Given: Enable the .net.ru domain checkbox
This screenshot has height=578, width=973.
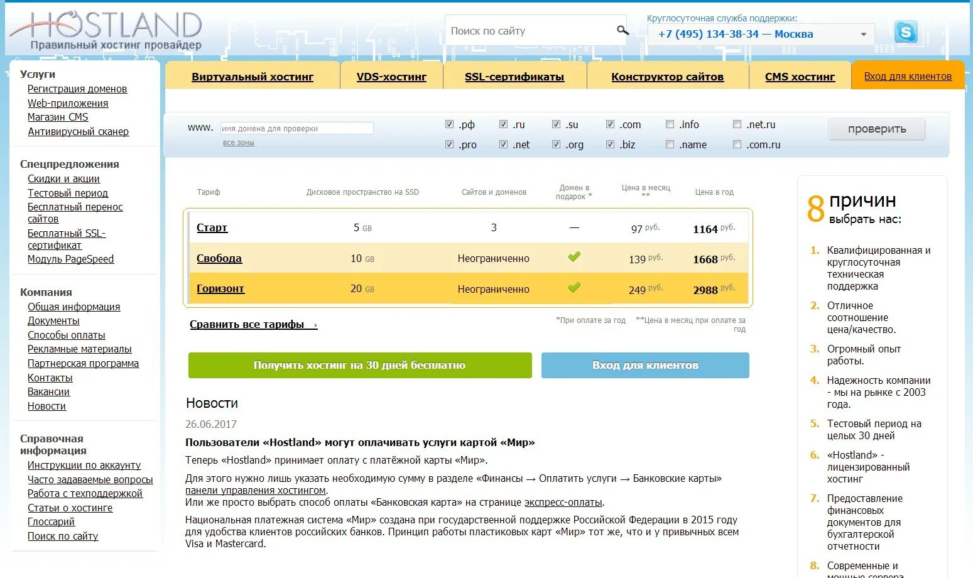Looking at the screenshot, I should pos(737,124).
